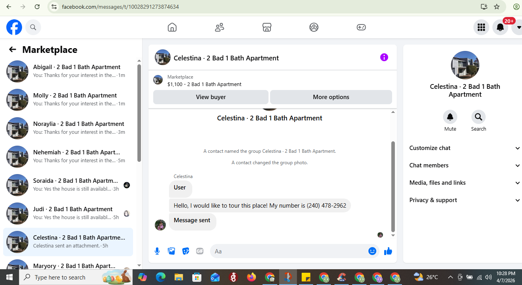This screenshot has height=285, width=522.
Task: Expand the Privacy & support section
Action: point(465,200)
